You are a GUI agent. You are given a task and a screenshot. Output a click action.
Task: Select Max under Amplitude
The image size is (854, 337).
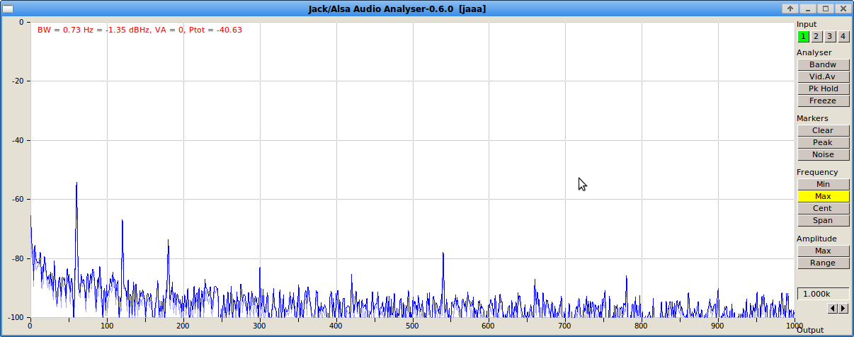(823, 251)
